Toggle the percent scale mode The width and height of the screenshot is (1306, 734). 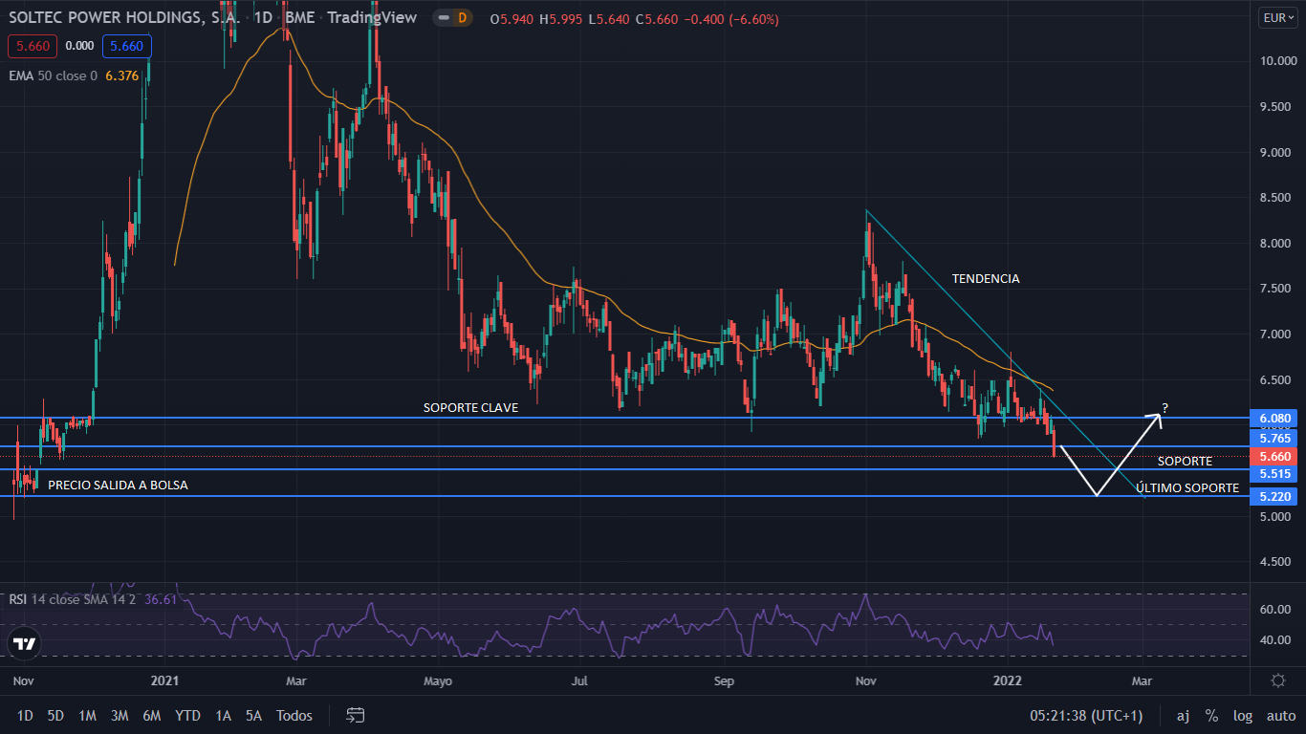pyautogui.click(x=1211, y=715)
